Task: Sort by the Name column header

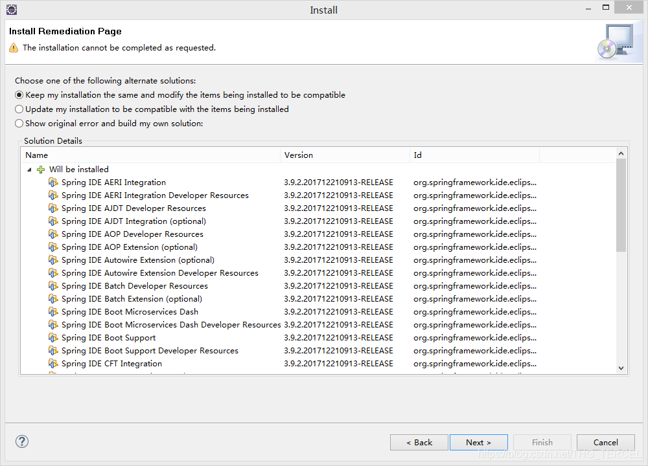Action: click(151, 155)
